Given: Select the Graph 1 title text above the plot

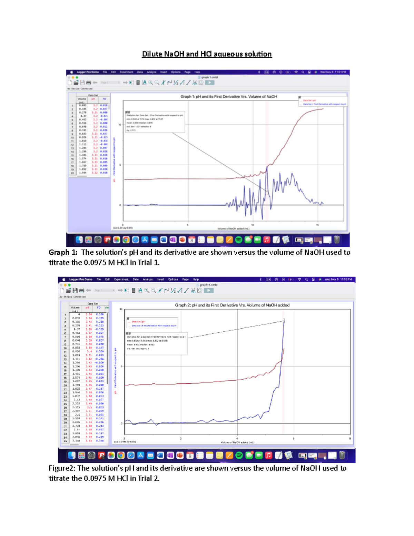Looking at the screenshot, I should [229, 97].
